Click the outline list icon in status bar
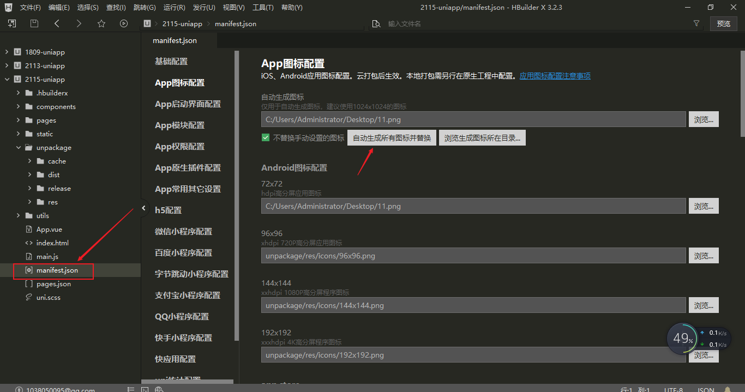Viewport: 745px width, 392px height. coord(131,390)
